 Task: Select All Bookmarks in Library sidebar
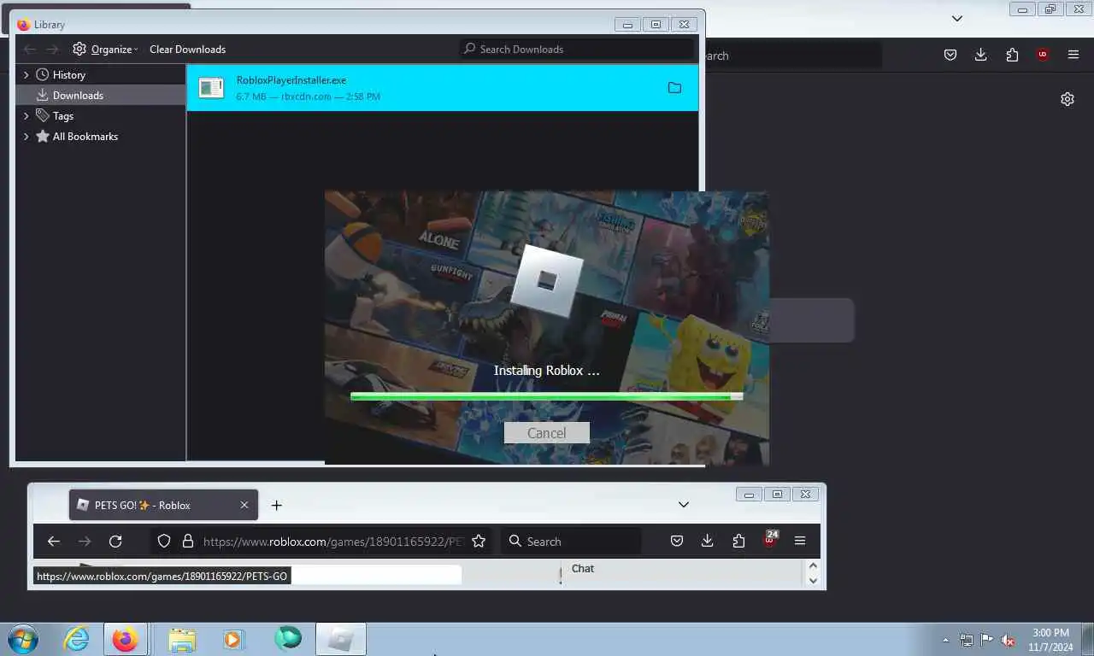(x=85, y=136)
